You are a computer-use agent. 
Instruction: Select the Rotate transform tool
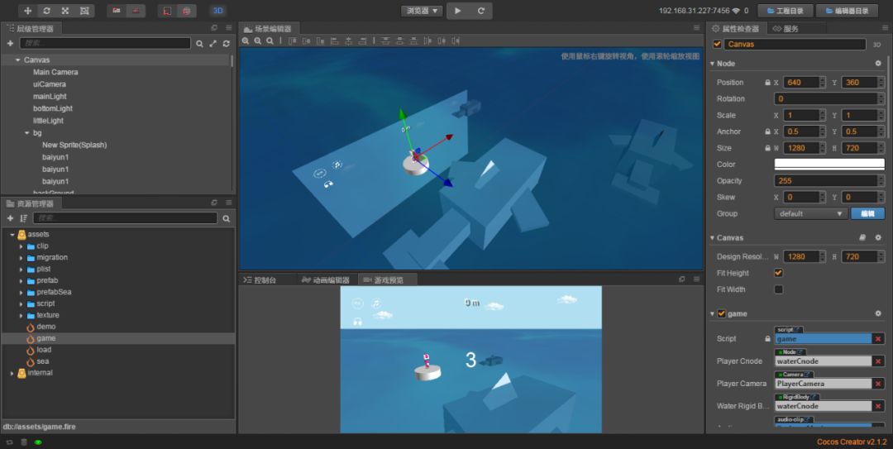coord(46,11)
